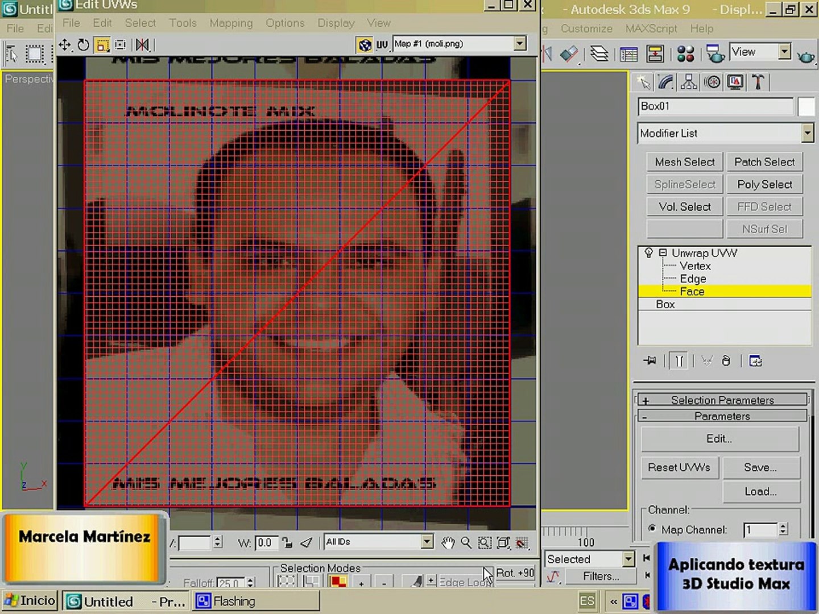Toggle the Show Map checker icon
Viewport: 819px width, 614px height.
365,44
